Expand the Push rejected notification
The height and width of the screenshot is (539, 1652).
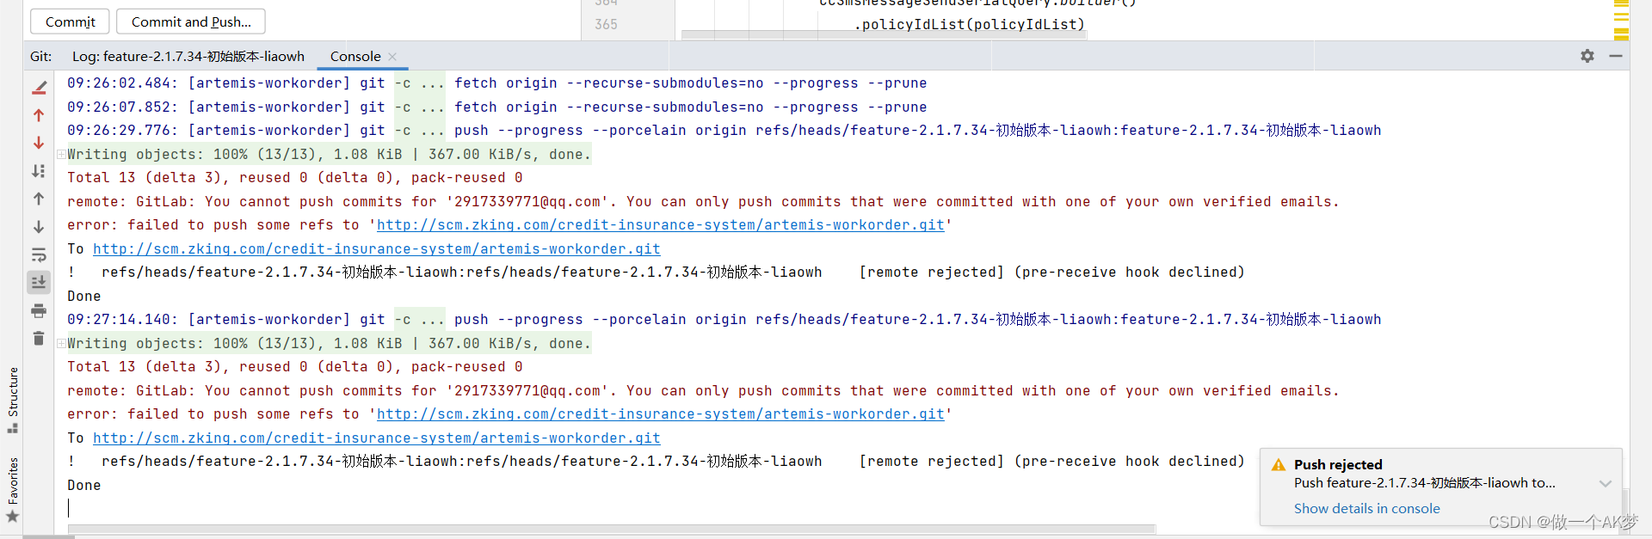[x=1605, y=483]
